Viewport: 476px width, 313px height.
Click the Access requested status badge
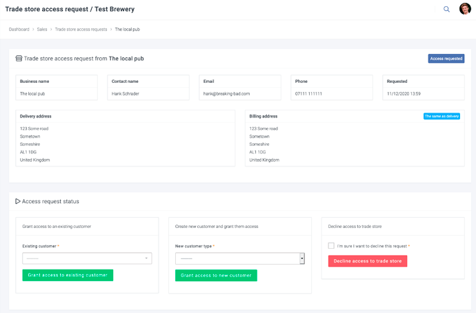click(x=446, y=59)
